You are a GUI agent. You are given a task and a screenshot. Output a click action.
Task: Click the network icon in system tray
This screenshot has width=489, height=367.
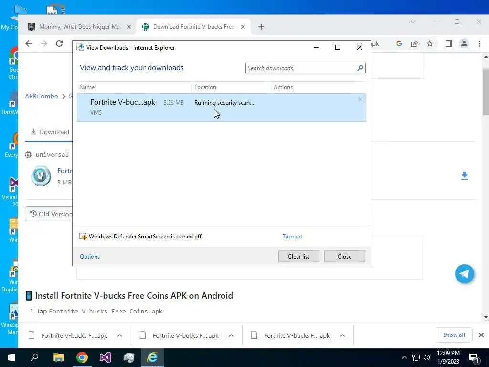pos(416,357)
